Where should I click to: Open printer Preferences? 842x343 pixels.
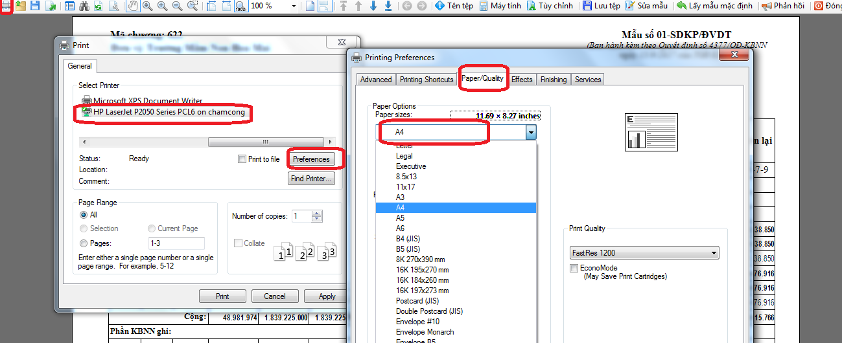tap(311, 159)
